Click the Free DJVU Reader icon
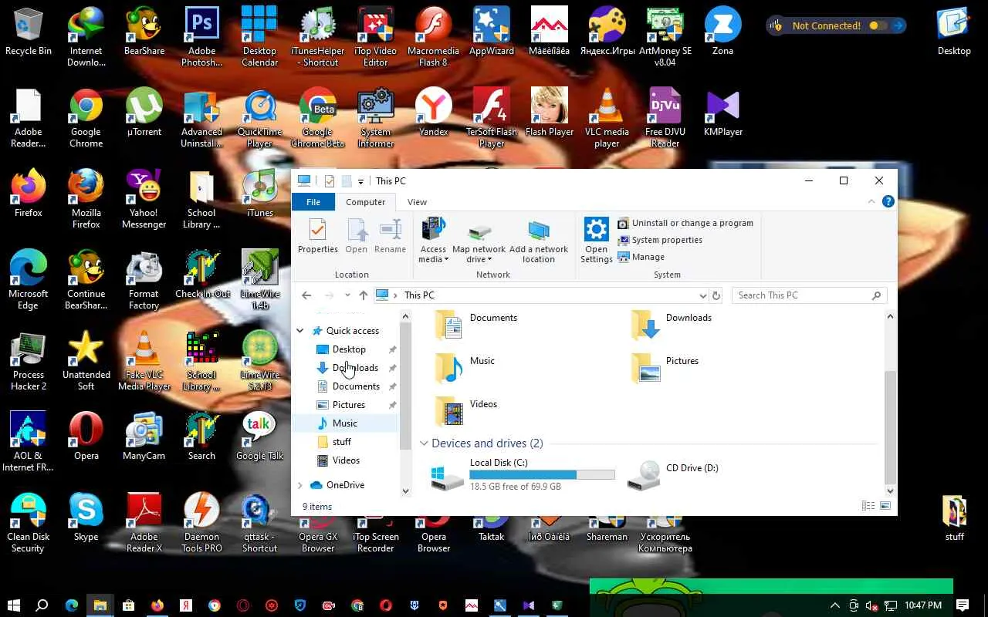988x617 pixels. (x=665, y=118)
